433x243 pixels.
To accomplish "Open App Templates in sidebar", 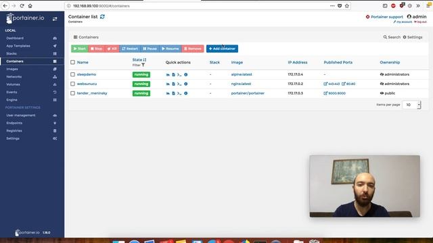I will click(32, 46).
